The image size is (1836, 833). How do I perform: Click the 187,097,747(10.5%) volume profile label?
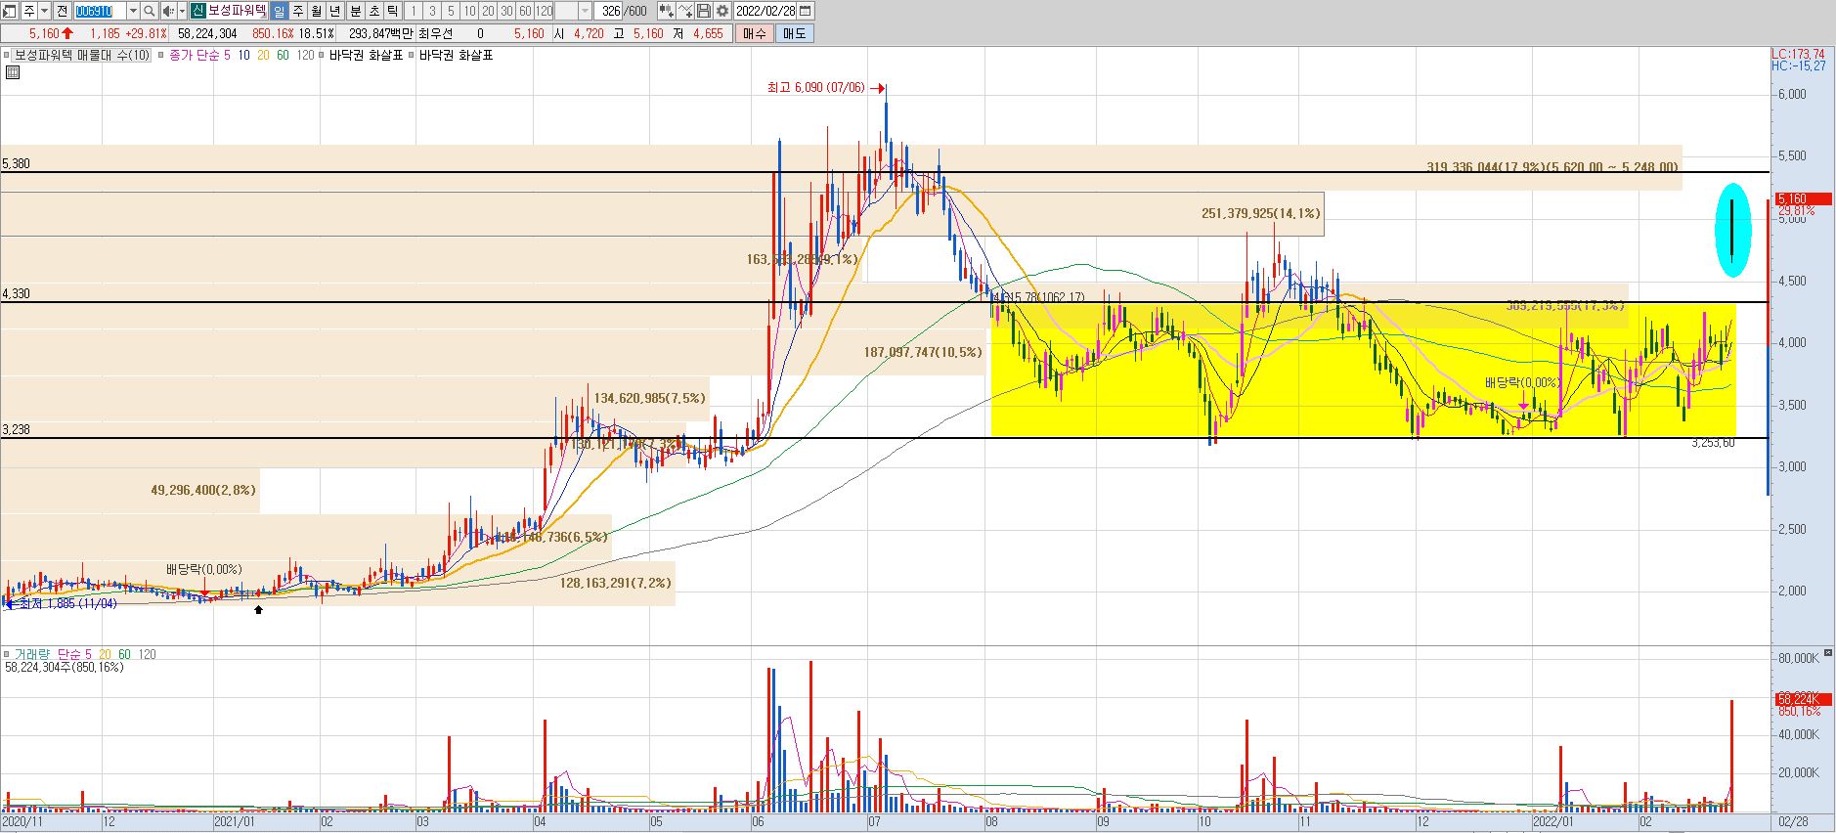point(923,352)
